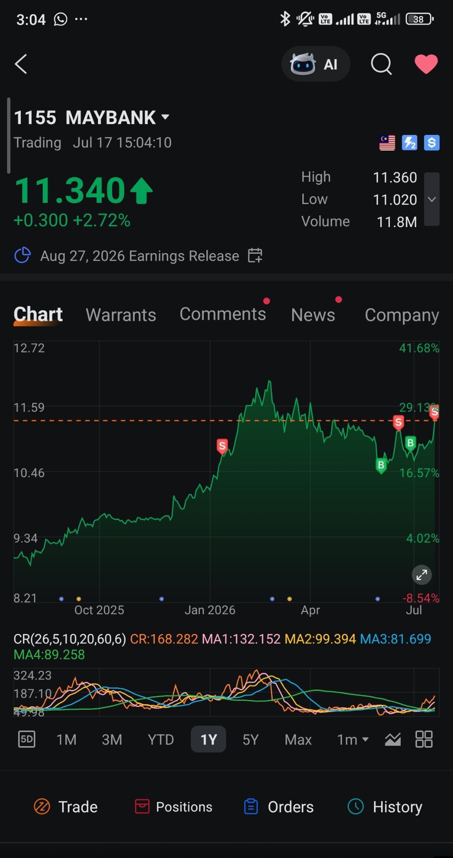Select the 1M time range
453x858 pixels.
click(x=67, y=739)
